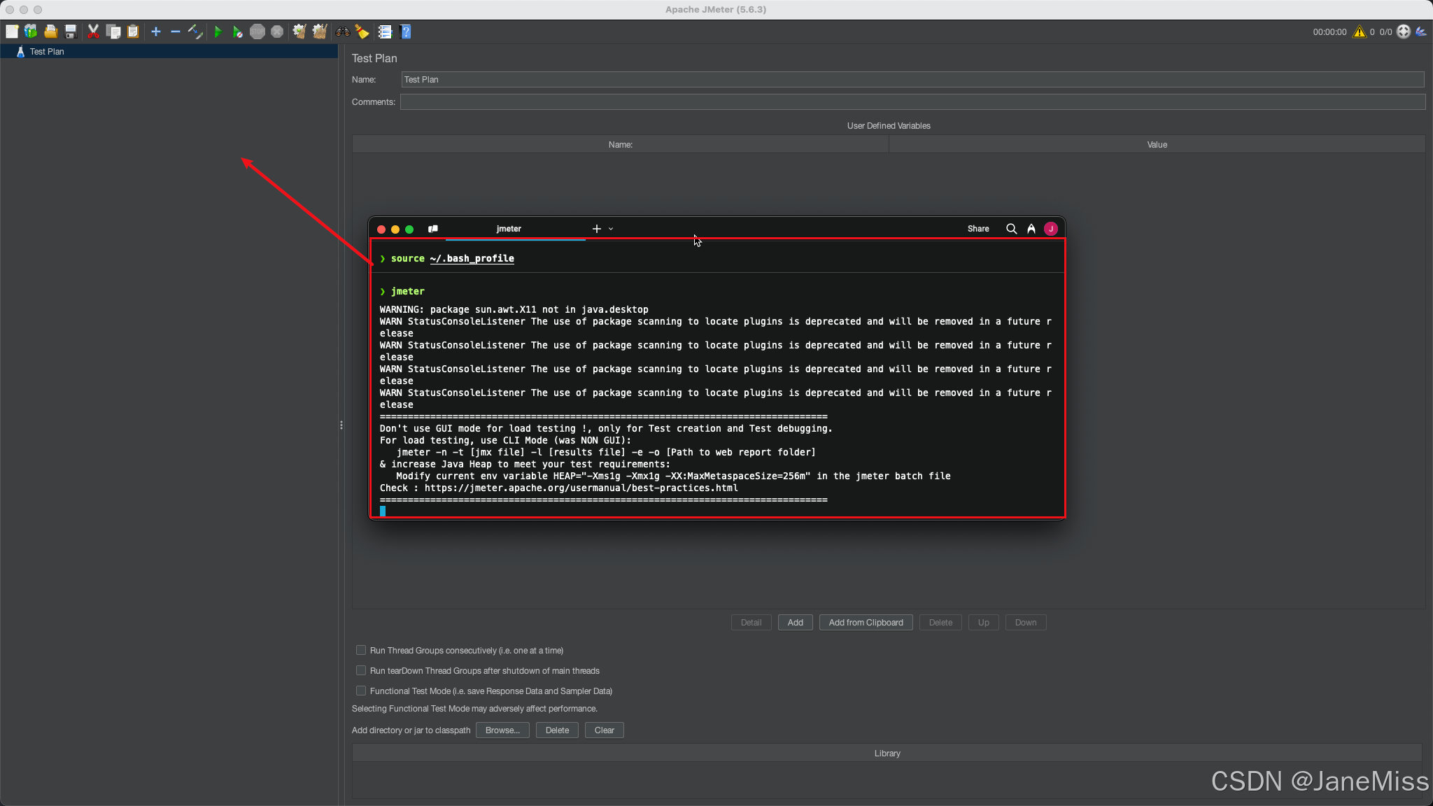Start the test with green play icon
Viewport: 1433px width, 806px height.
pyautogui.click(x=218, y=31)
